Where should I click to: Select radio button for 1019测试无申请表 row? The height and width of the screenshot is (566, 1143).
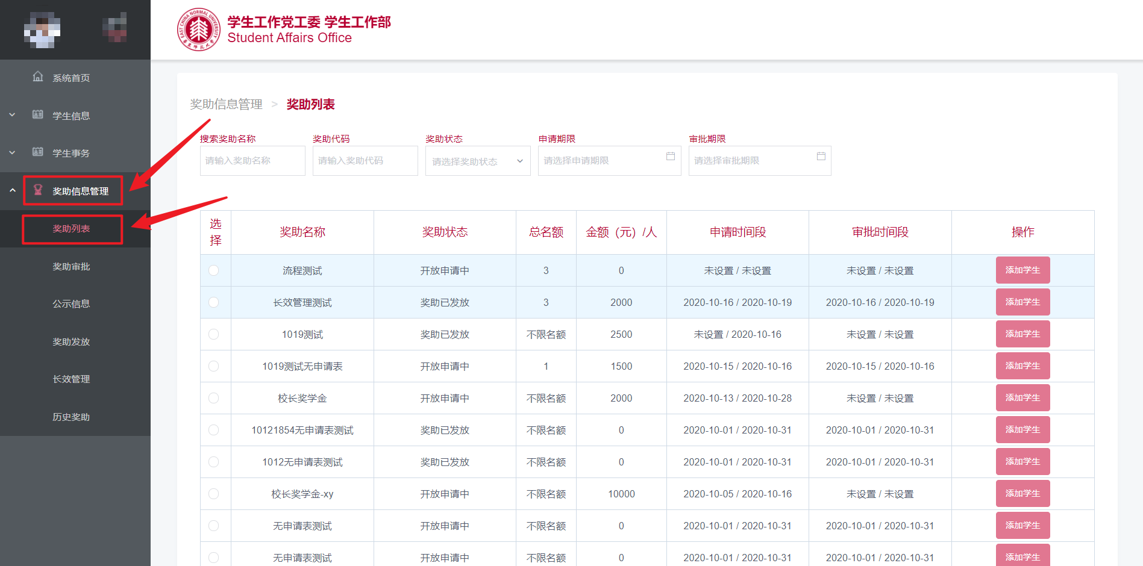214,366
